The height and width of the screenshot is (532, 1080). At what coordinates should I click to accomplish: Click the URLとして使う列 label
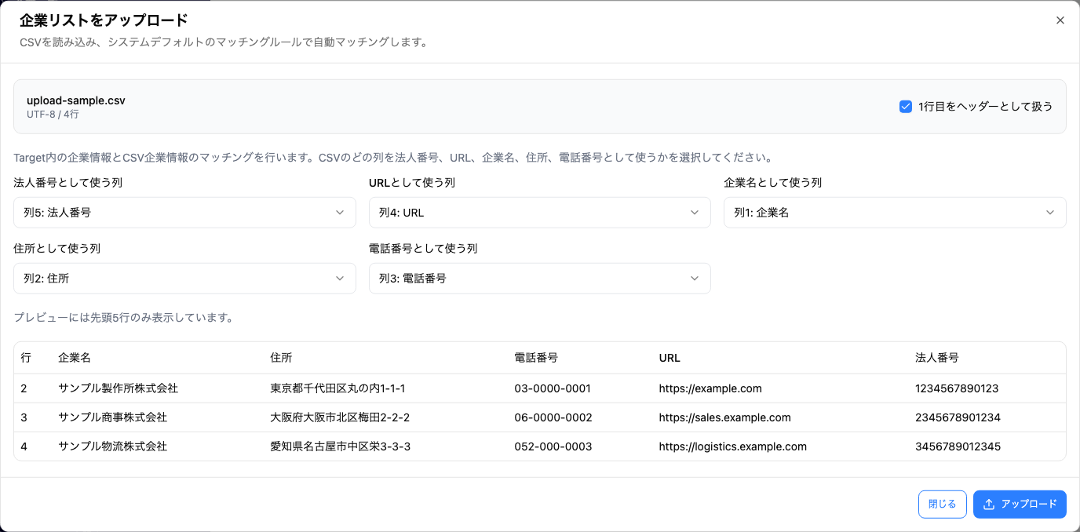click(412, 183)
